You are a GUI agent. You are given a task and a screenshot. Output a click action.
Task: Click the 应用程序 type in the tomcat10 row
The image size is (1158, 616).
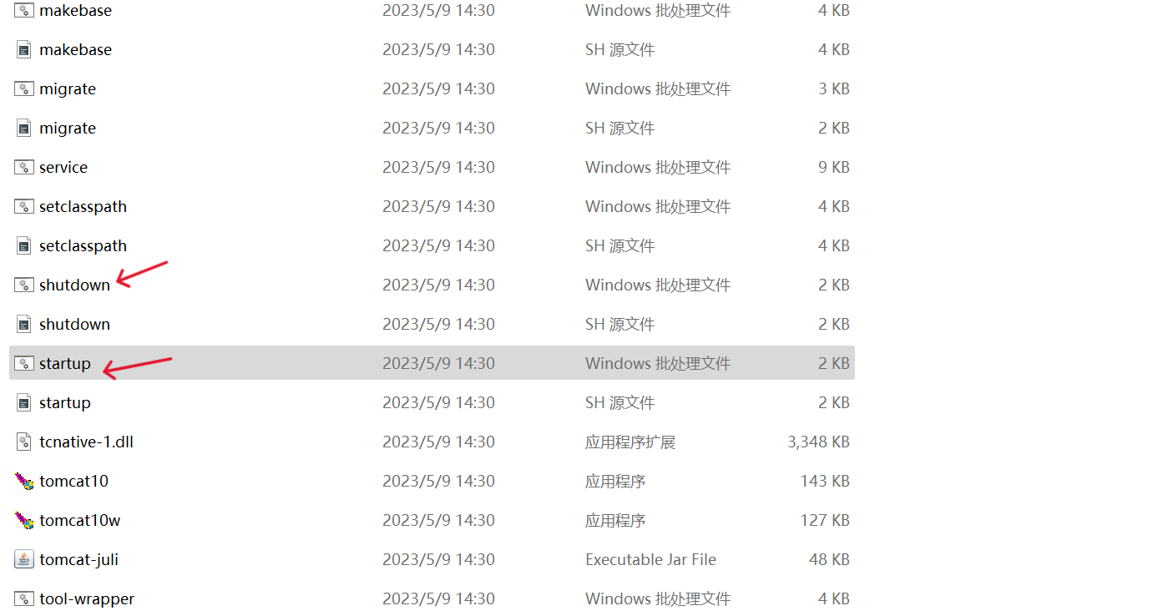tap(615, 482)
